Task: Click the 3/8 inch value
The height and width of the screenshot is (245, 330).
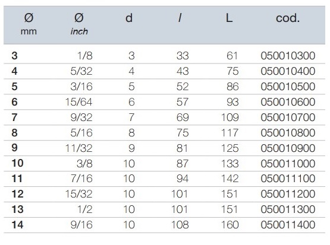Action: pos(84,164)
